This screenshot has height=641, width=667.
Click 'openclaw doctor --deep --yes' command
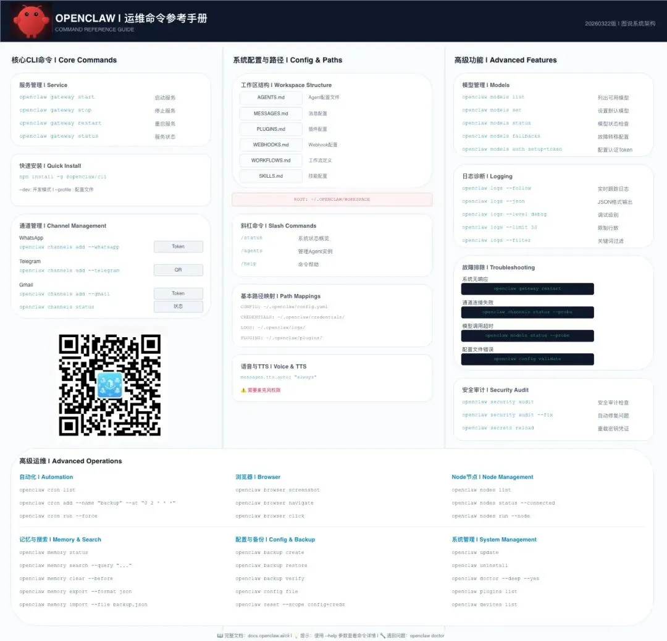pyautogui.click(x=495, y=579)
